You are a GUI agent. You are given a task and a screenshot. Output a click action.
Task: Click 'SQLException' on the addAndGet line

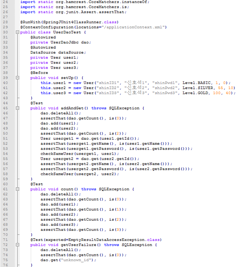pos(124,108)
